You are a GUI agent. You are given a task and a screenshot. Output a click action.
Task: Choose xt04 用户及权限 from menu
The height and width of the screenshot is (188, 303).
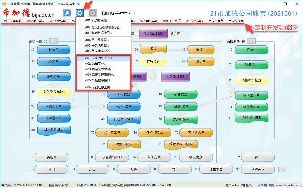pos(97,40)
